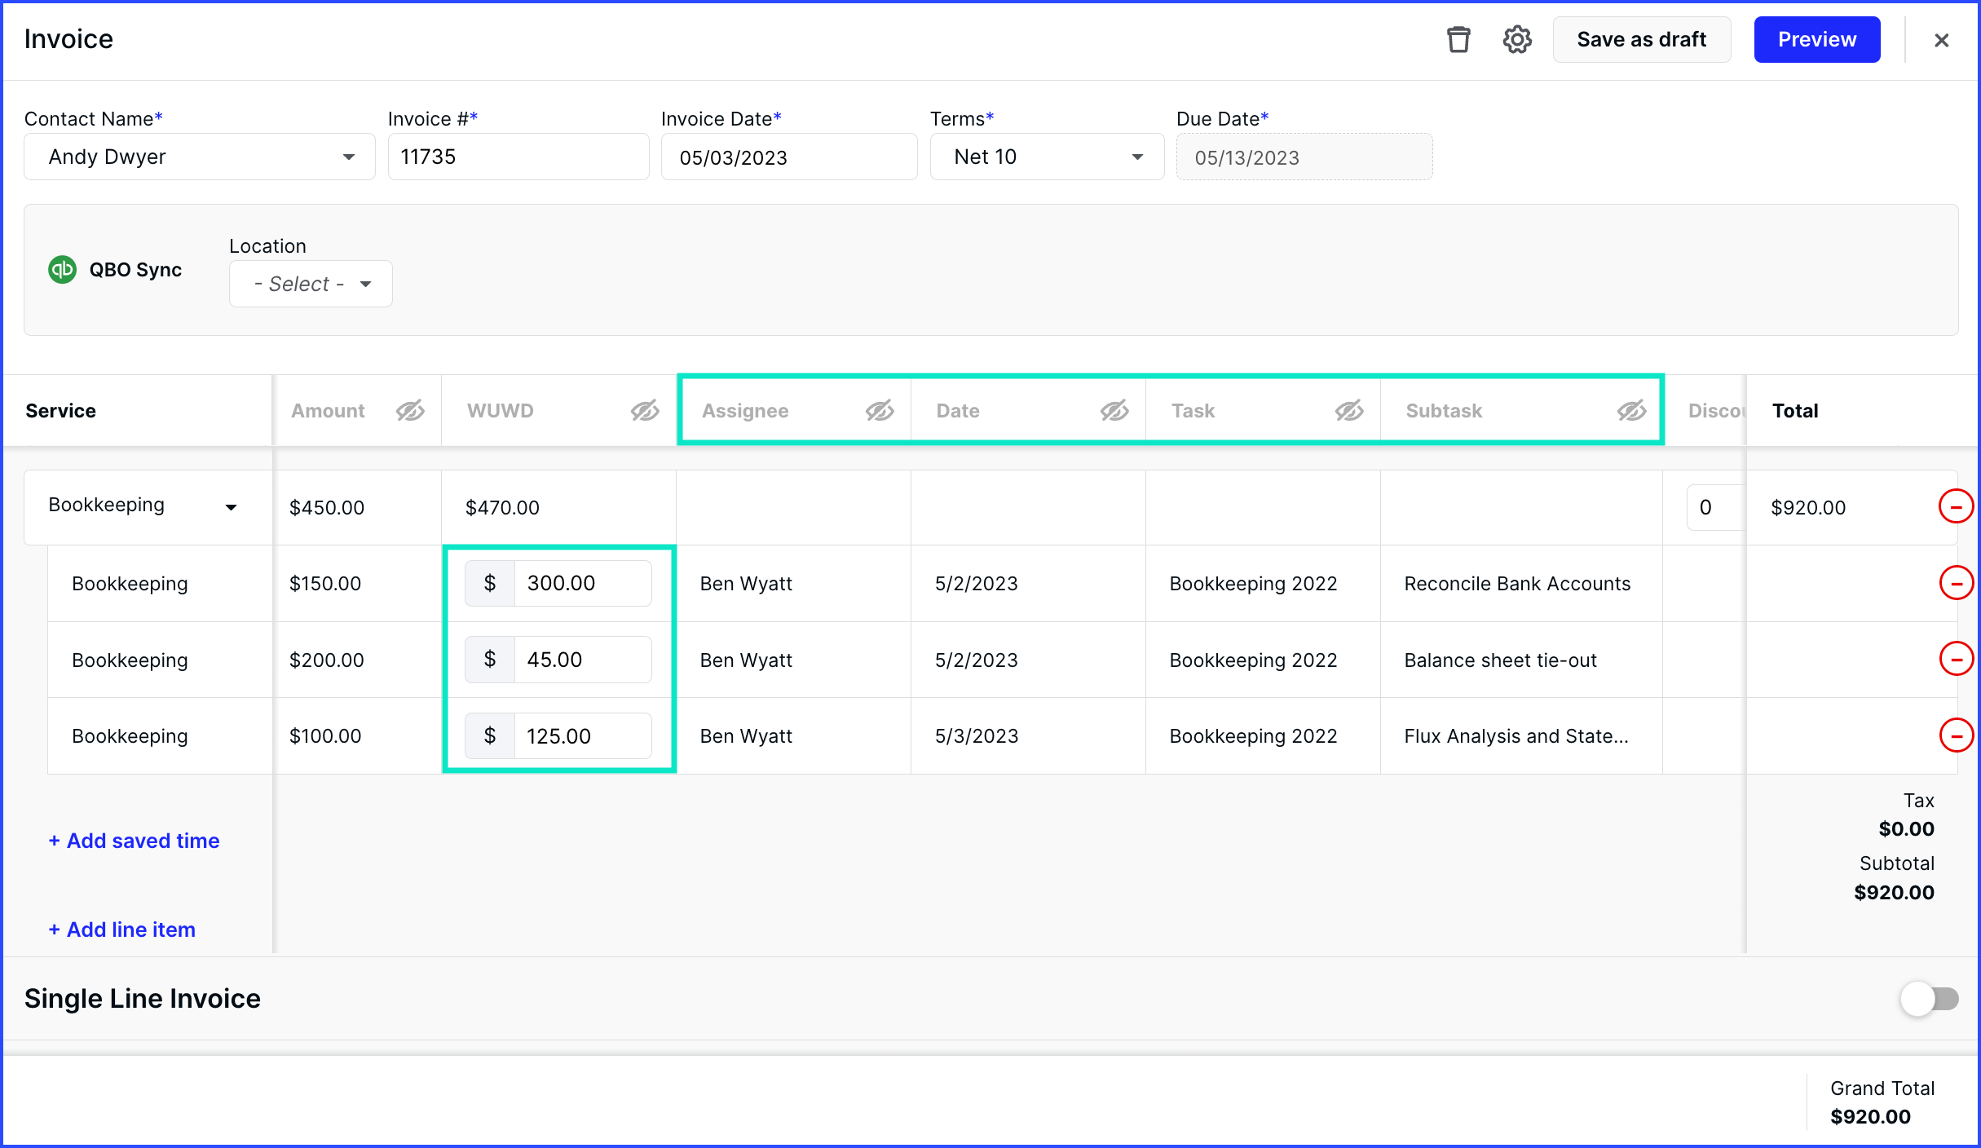Viewport: 1981px width, 1148px height.
Task: Click Add saved time link
Action: point(134,841)
